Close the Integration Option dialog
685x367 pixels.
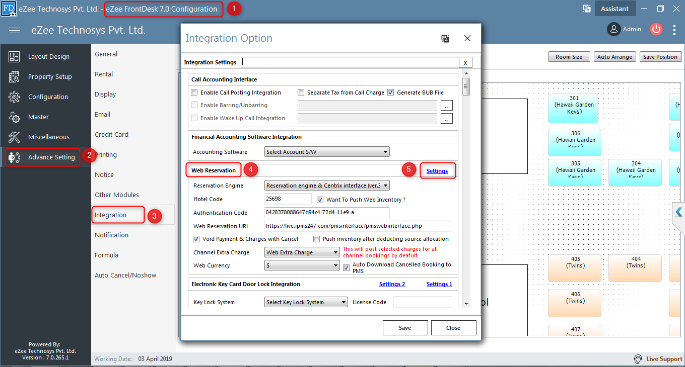point(467,38)
